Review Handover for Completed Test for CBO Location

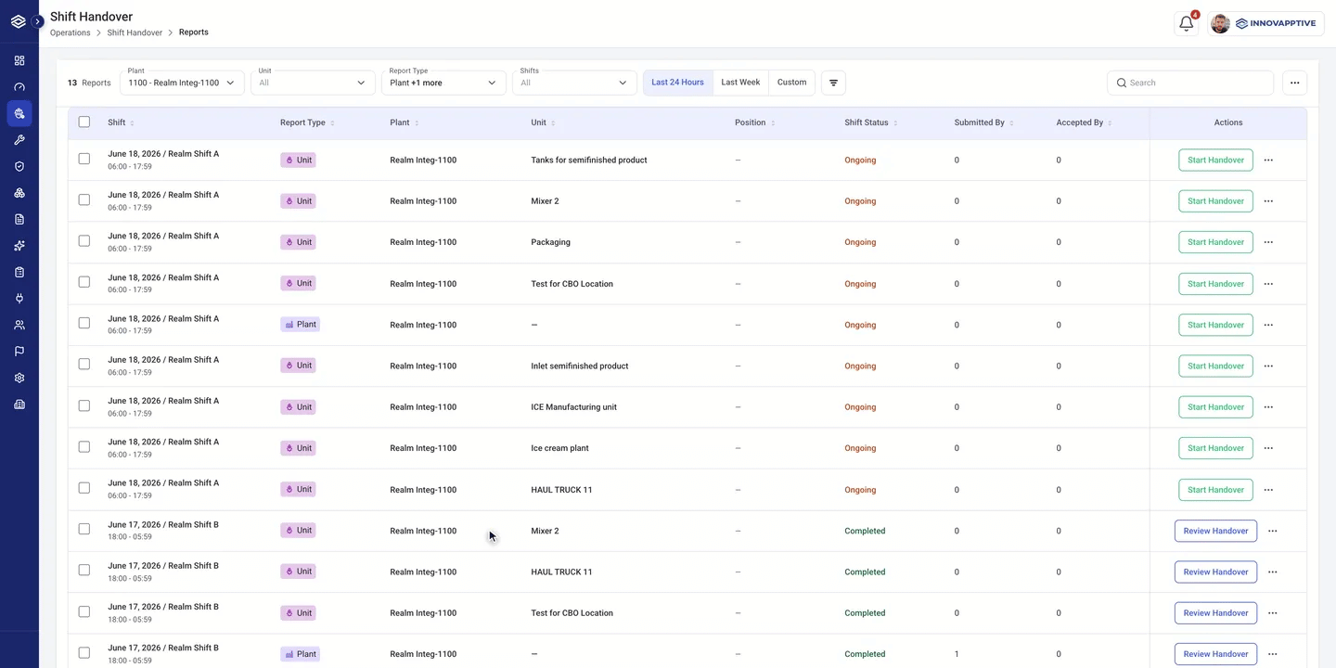pos(1215,613)
